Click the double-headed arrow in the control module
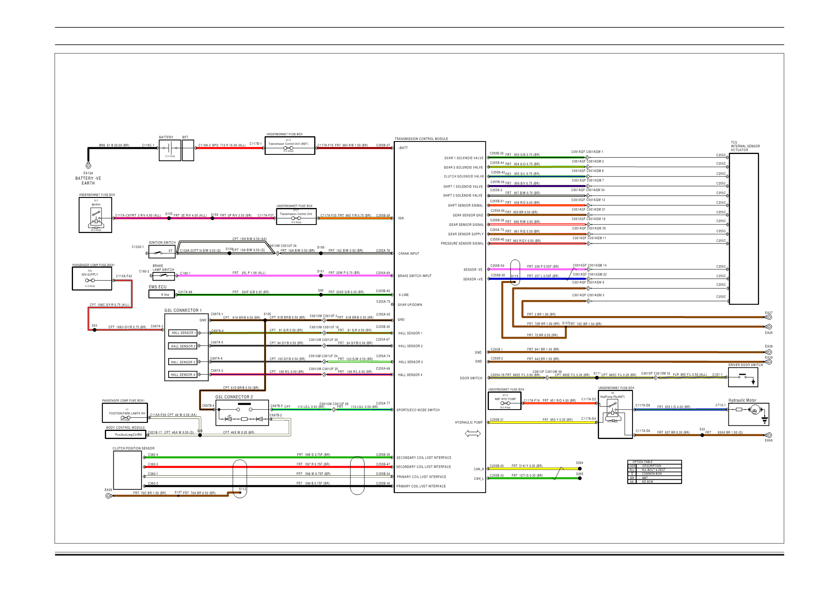Viewport: 839px width, 593px height. [473, 434]
